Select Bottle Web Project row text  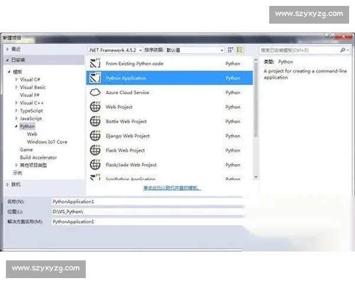click(x=126, y=121)
